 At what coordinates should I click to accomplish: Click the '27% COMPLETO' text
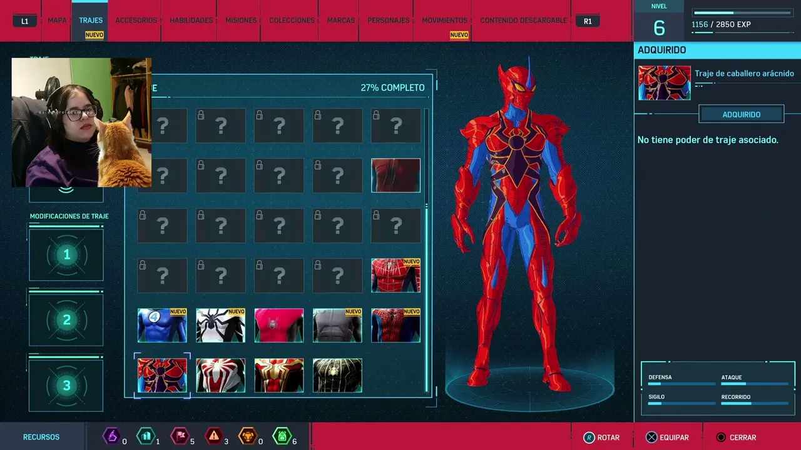[392, 87]
